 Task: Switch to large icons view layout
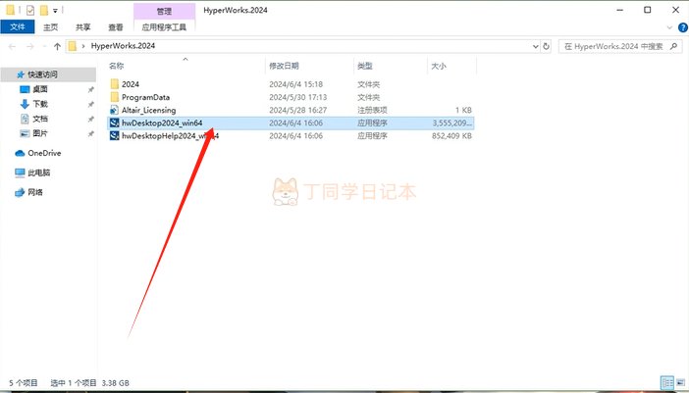(x=680, y=382)
